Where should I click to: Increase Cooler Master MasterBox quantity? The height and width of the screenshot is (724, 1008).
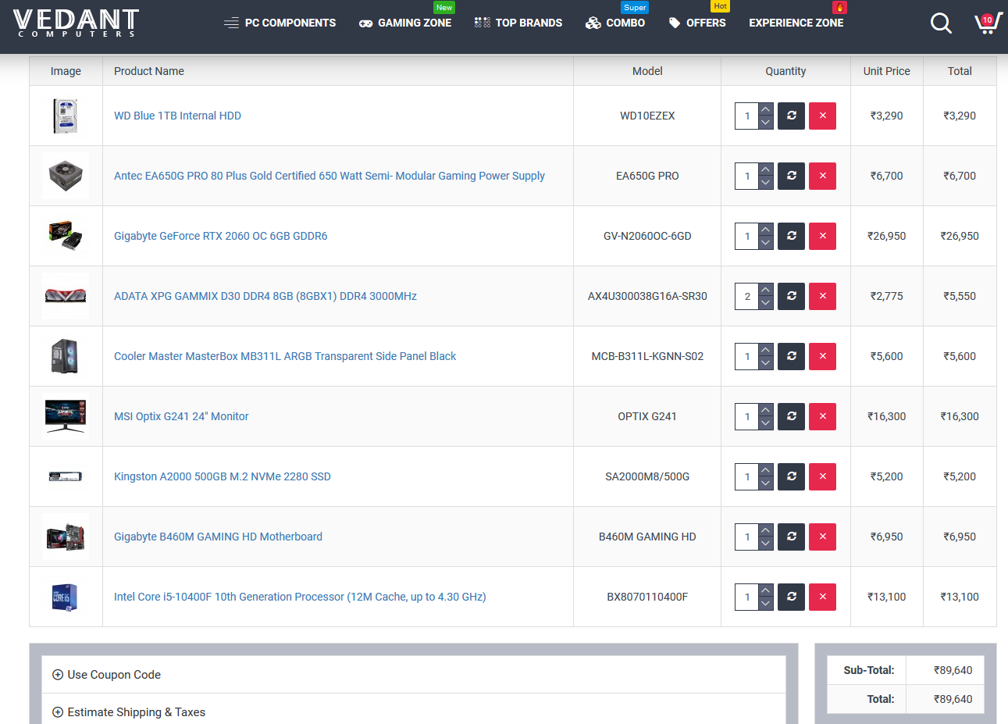tap(766, 350)
